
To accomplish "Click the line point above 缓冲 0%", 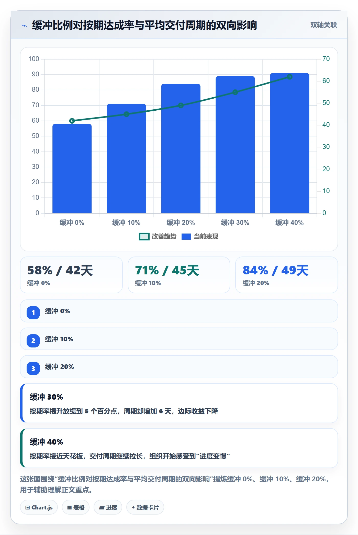I will tap(72, 121).
